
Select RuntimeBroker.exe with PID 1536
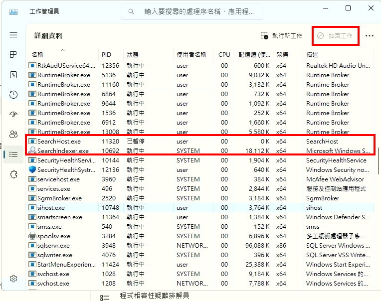pos(200,113)
